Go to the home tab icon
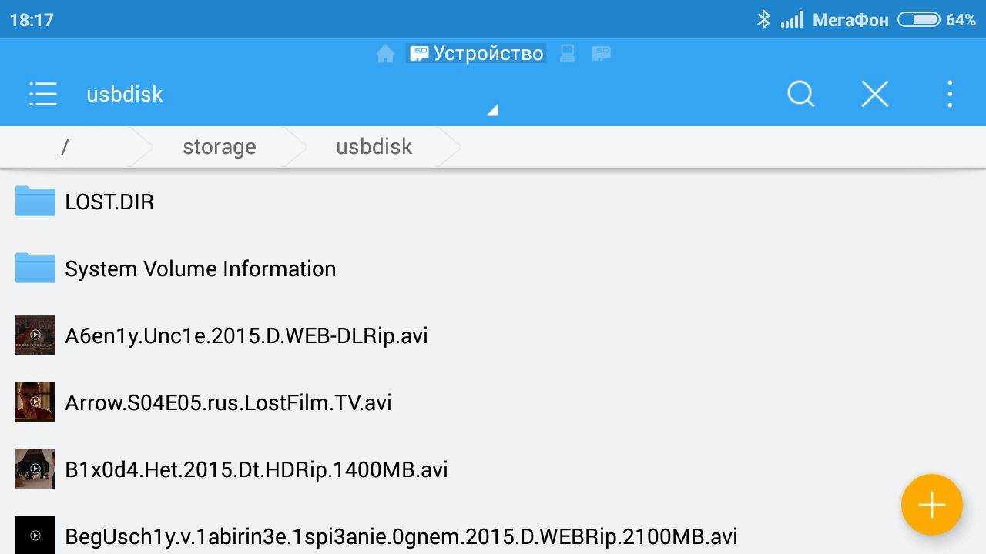This screenshot has height=554, width=986. point(386,54)
